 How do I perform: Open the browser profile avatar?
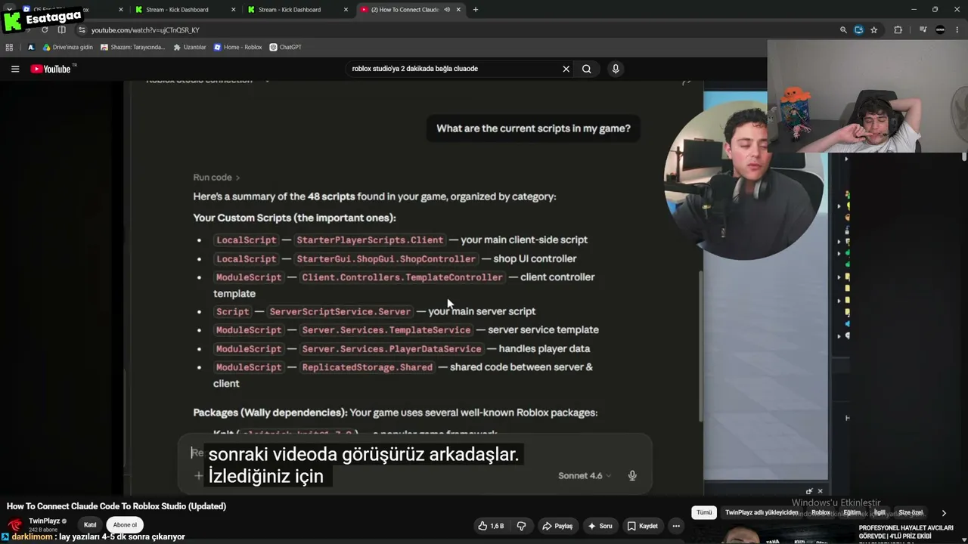tap(940, 30)
